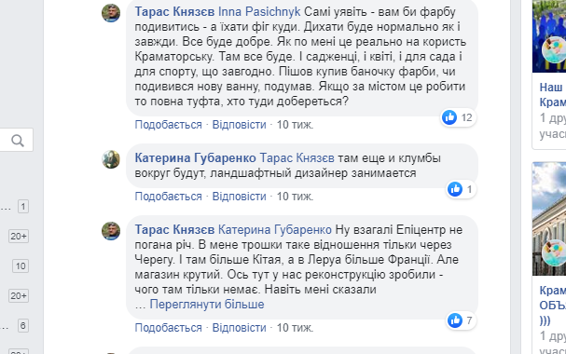The image size is (566, 354).
Task: Like the first comment by Тарас Князєв
Action: pyautogui.click(x=168, y=125)
